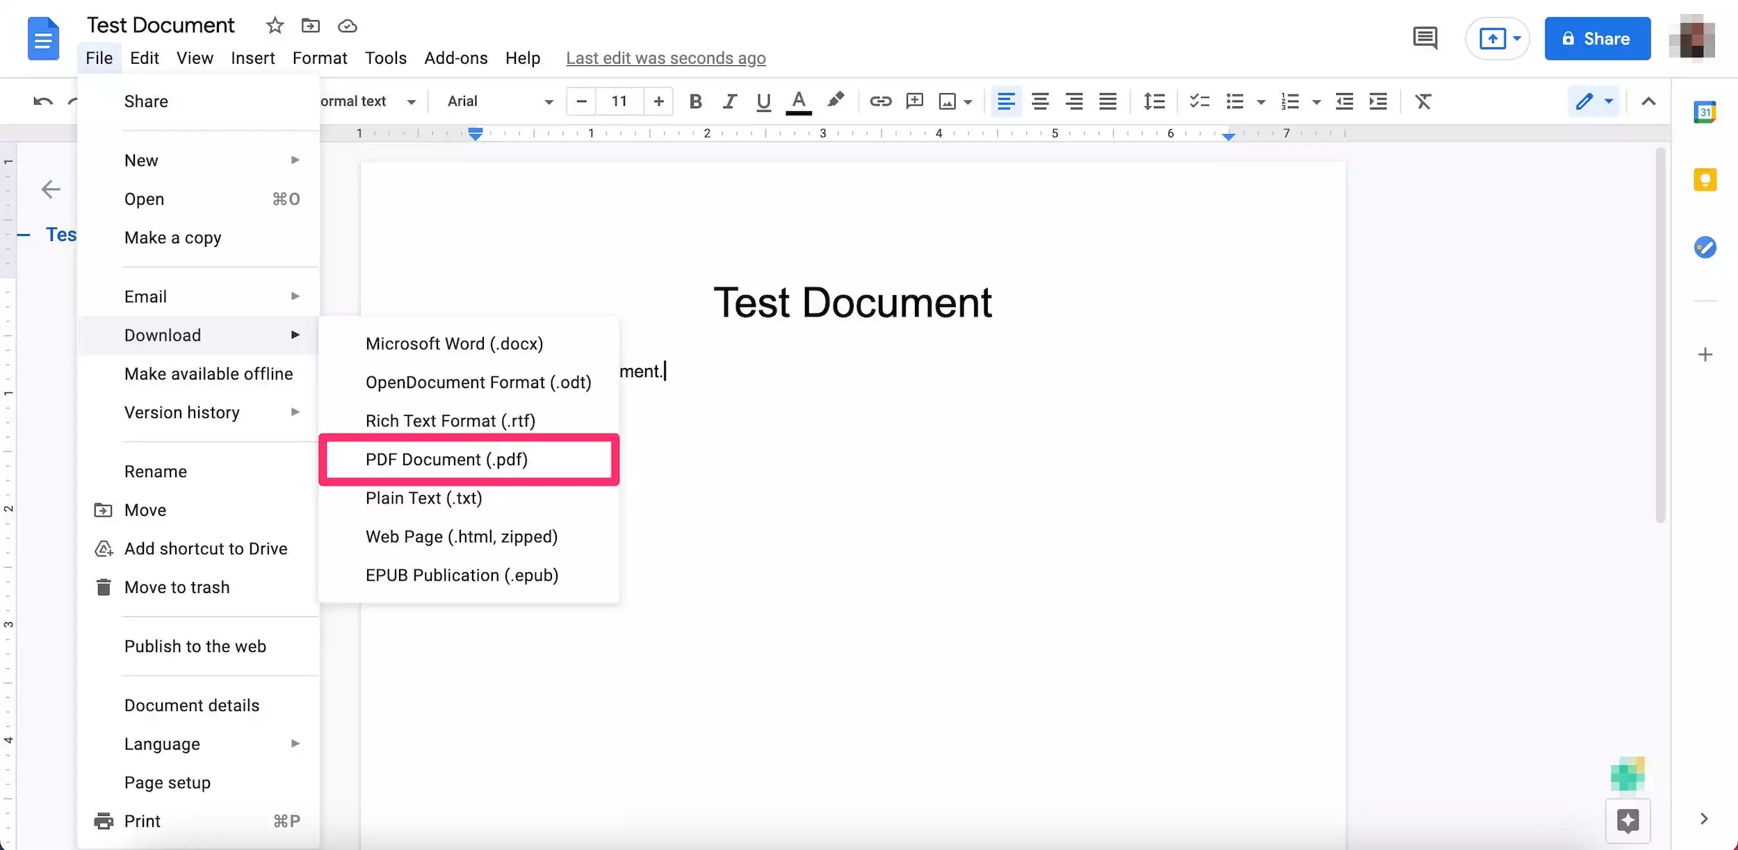Open Google Keep sidebar icon
This screenshot has height=850, width=1738.
click(1705, 180)
